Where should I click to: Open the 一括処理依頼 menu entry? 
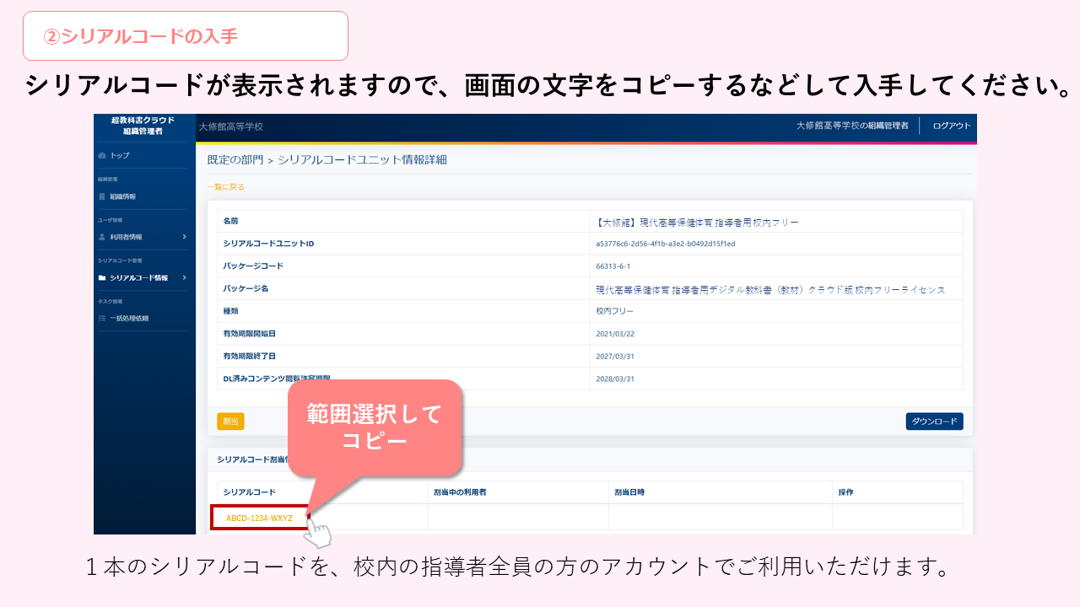[x=129, y=318]
